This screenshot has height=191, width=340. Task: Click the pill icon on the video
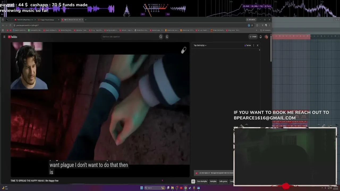click(184, 50)
